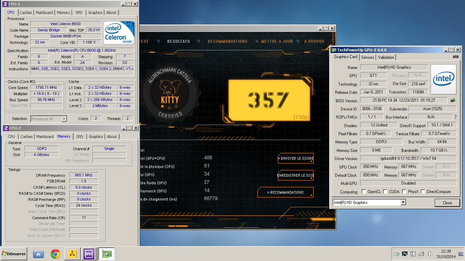Click the Subvendor value Acer (1025)
465x261 pixels.
coord(432,109)
